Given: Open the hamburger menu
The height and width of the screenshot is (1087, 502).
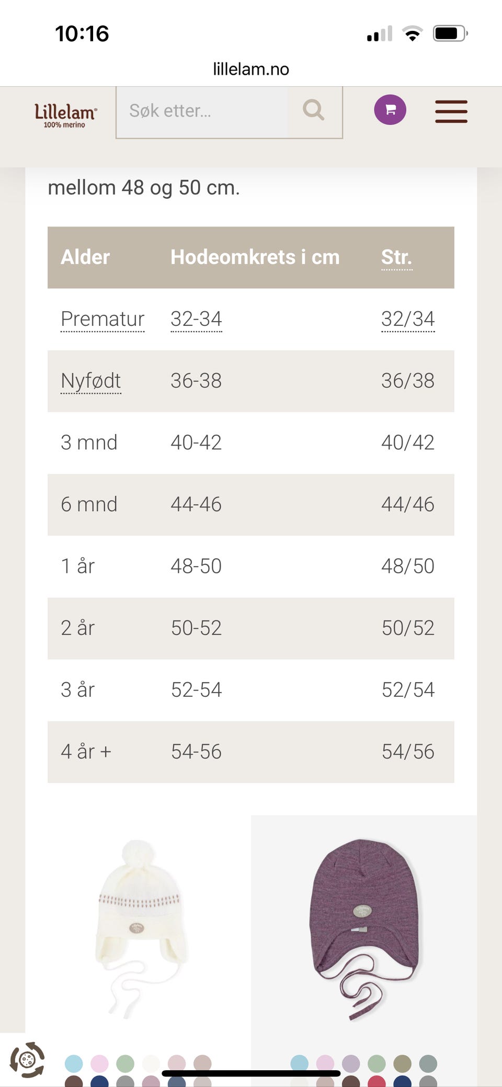Looking at the screenshot, I should 451,111.
